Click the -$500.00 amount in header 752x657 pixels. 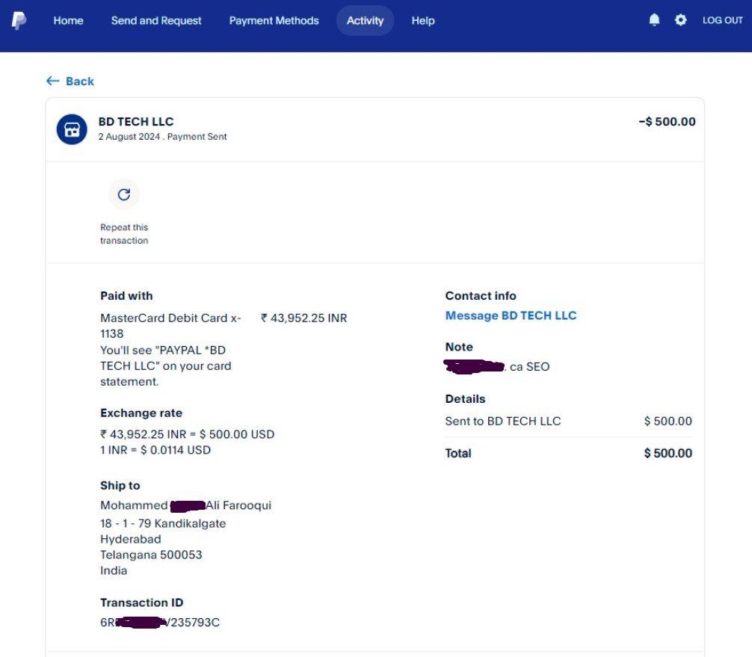[x=667, y=121]
